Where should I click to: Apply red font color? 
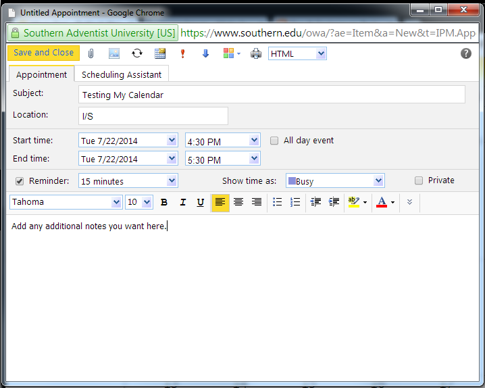coord(382,202)
